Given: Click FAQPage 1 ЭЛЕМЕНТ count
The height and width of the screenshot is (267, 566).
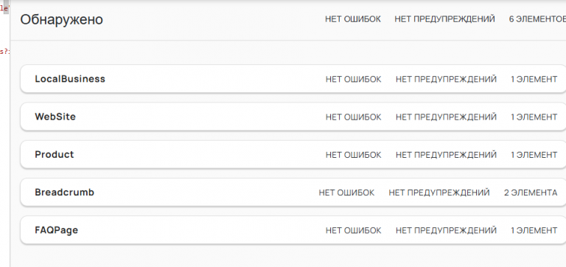Looking at the screenshot, I should (x=534, y=230).
